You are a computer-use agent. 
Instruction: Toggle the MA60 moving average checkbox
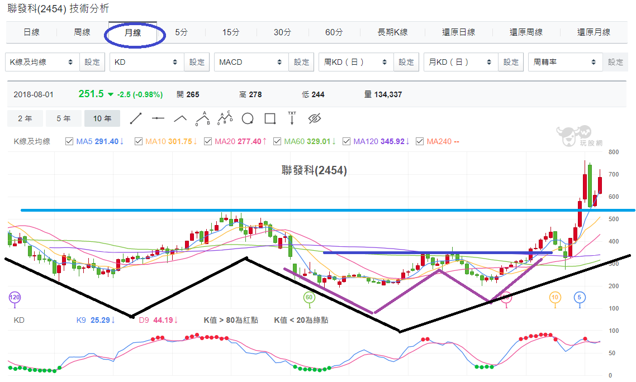[x=277, y=141]
